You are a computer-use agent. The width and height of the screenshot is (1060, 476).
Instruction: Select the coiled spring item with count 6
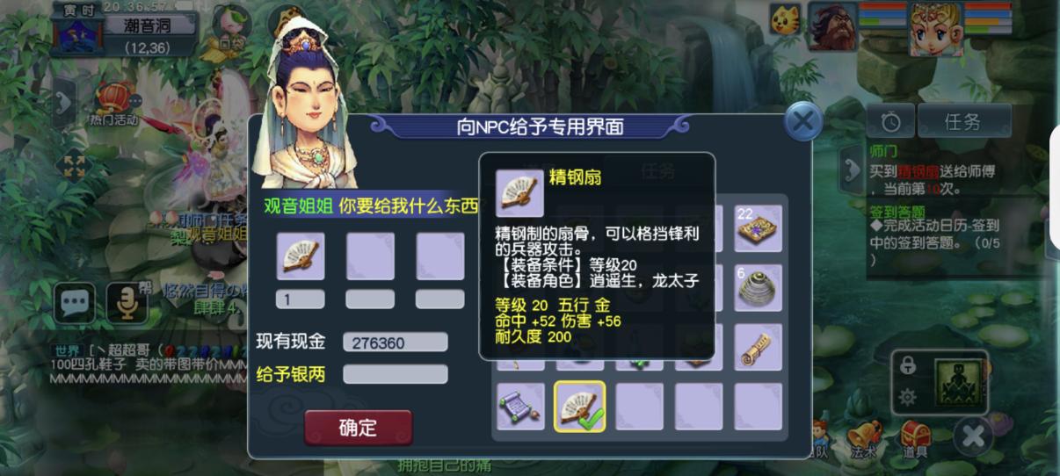coord(759,288)
